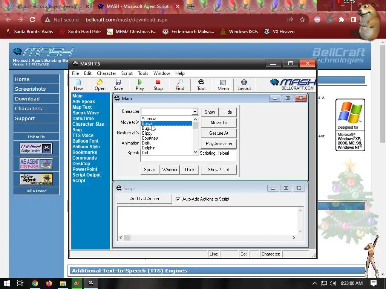
Task: Run the script with the Play icon
Action: tap(140, 85)
